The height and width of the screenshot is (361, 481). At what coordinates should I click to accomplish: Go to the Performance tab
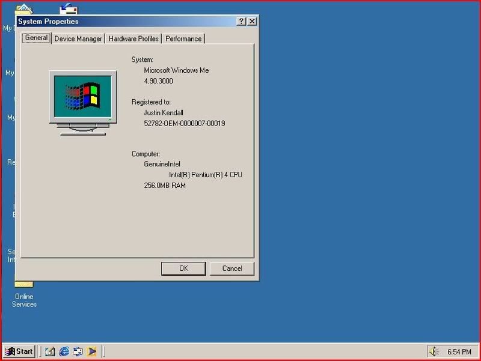[183, 38]
